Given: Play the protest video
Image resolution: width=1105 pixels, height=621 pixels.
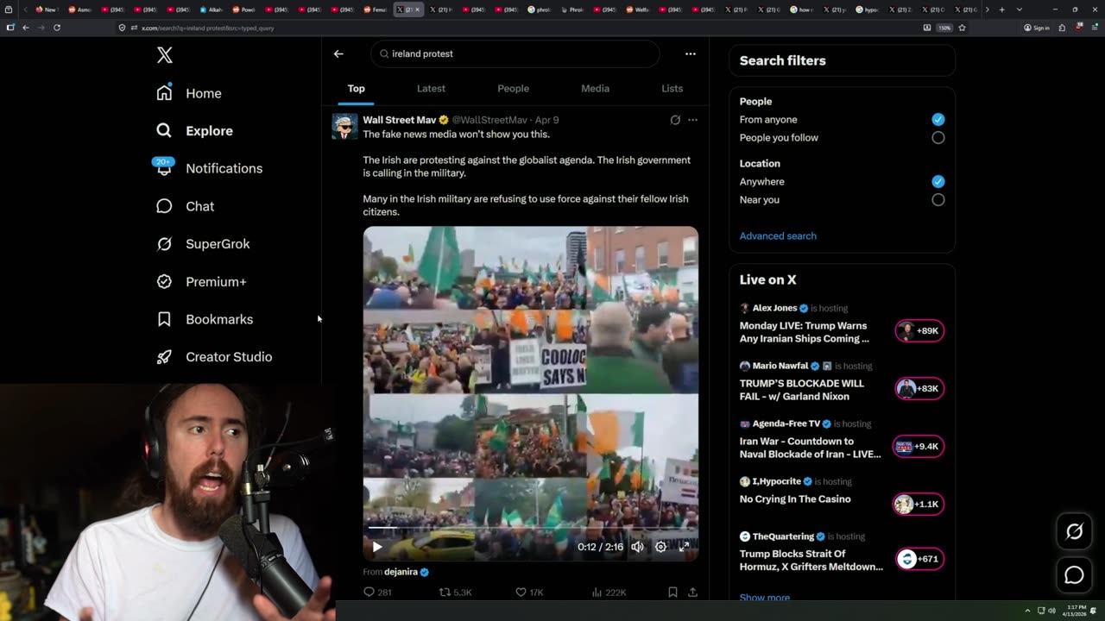Looking at the screenshot, I should [377, 547].
